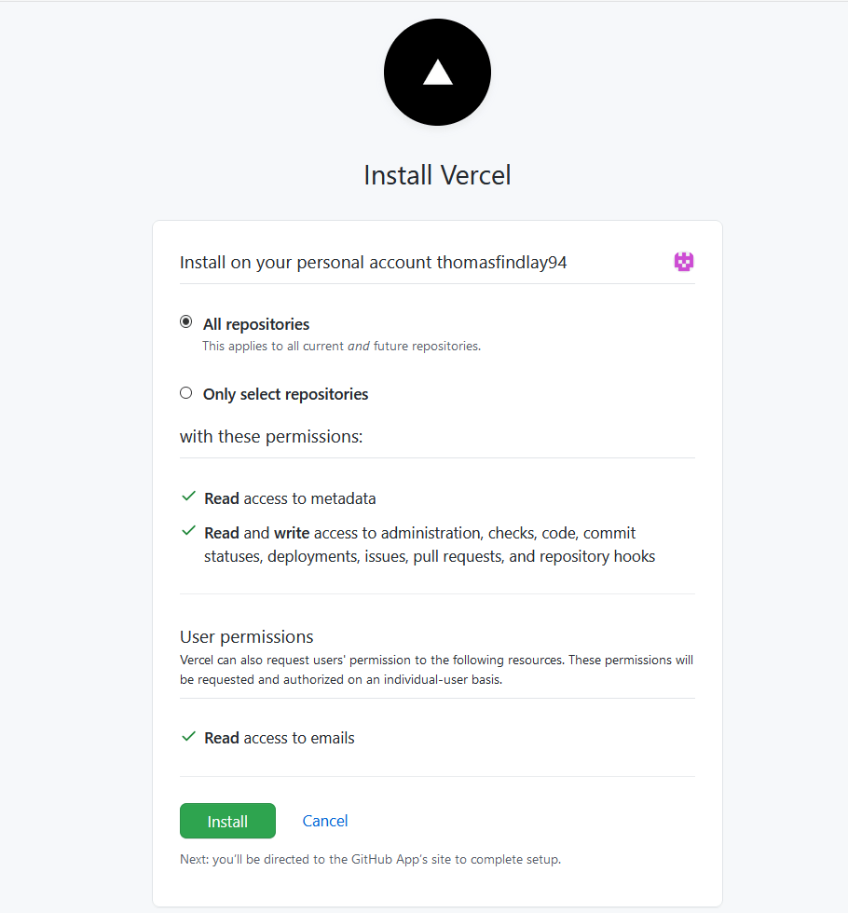Click the metadata read access checkmark
Screen dimensions: 848x913
coord(188,497)
